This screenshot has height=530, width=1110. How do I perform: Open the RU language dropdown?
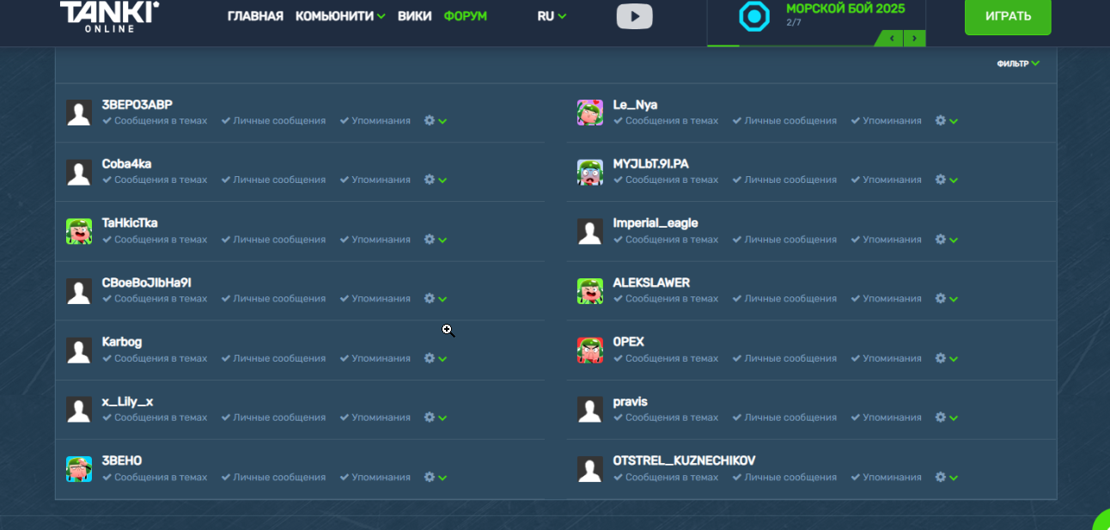pos(552,16)
